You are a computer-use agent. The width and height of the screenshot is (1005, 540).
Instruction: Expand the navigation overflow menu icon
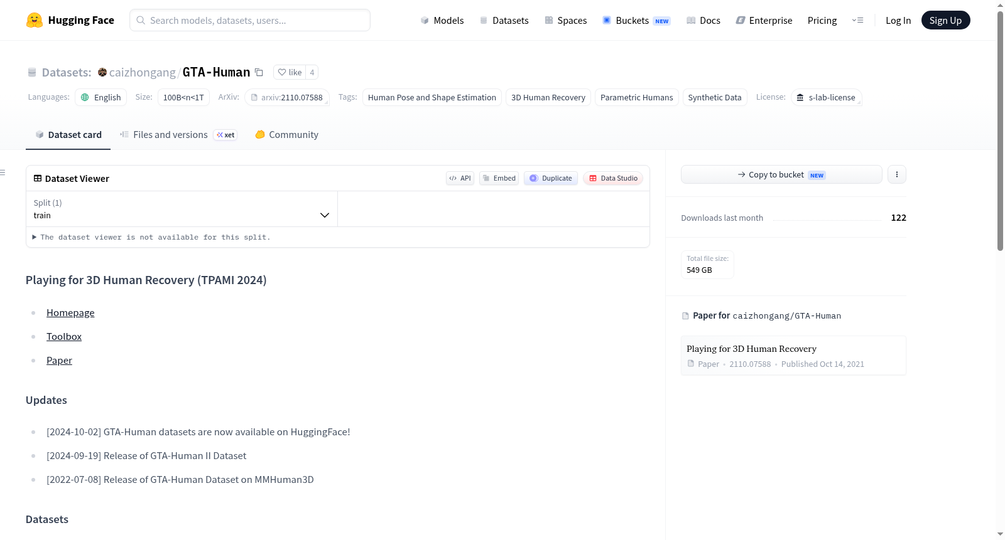857,20
